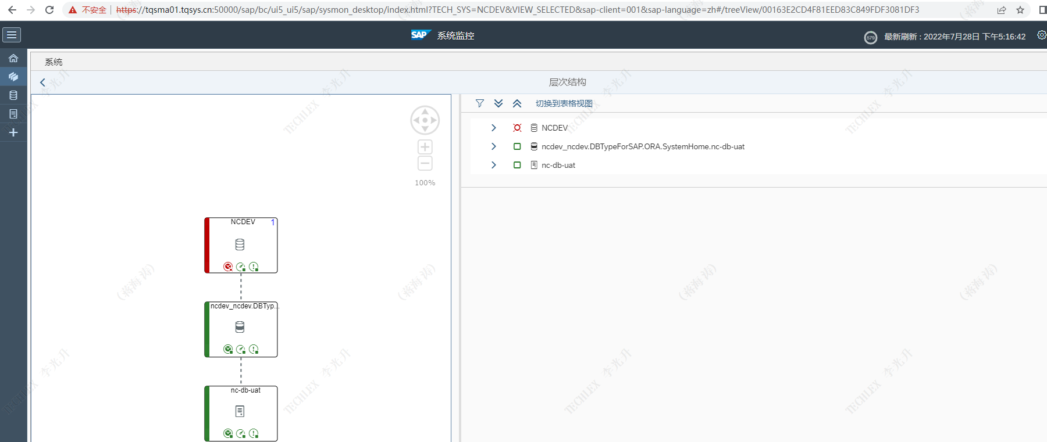The image size is (1047, 442).
Task: Click performance gauge in nc-db-uat node
Action: 241,433
